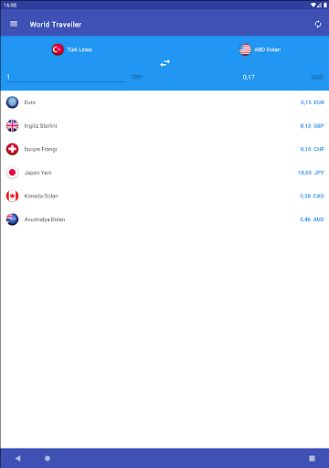Image resolution: width=329 pixels, height=468 pixels.
Task: Tap the 0,46 AUD value
Action: [x=312, y=219]
